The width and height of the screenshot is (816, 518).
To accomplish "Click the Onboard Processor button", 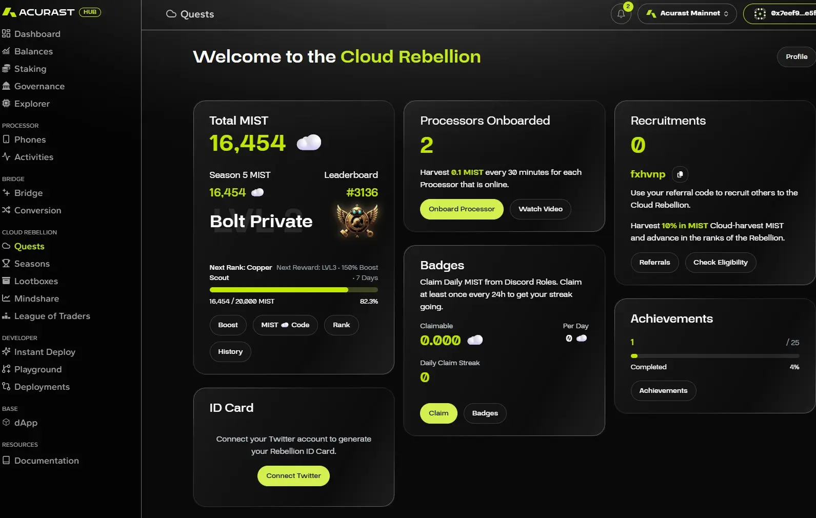I will tap(462, 209).
